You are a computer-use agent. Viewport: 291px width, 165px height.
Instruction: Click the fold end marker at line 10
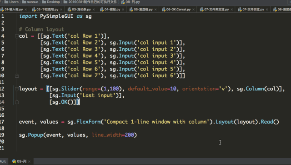[x=17, y=76]
